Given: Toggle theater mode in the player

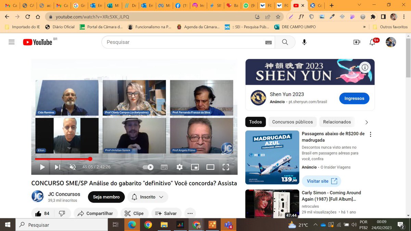Looking at the screenshot, I should click(210, 167).
